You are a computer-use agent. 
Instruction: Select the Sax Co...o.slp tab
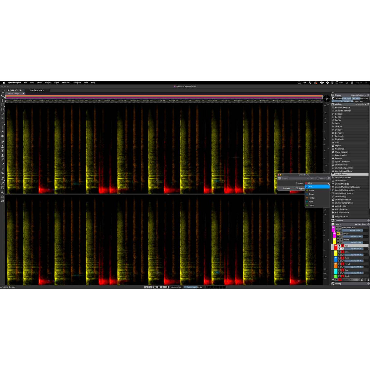(14, 94)
